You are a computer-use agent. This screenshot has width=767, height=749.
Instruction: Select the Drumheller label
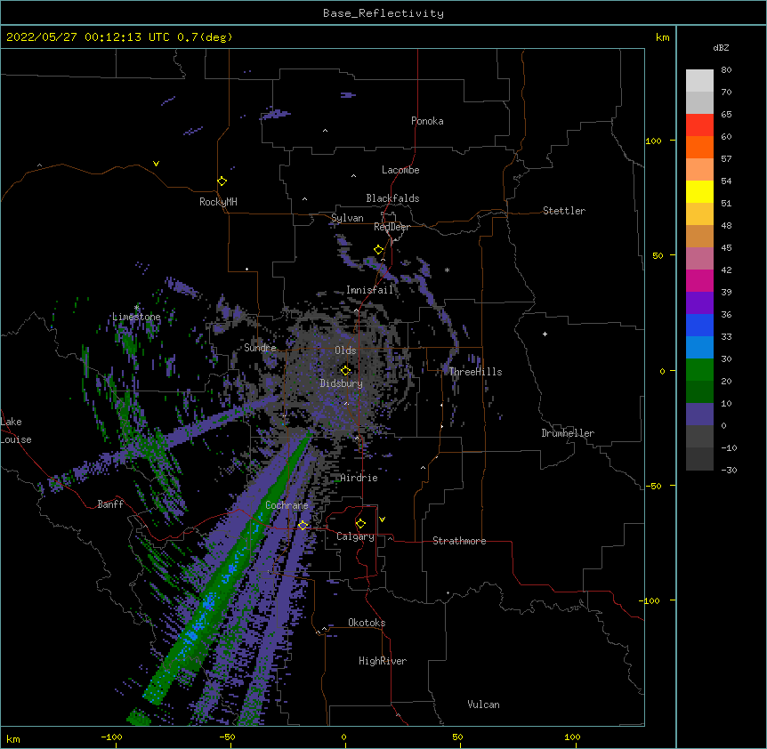(568, 433)
